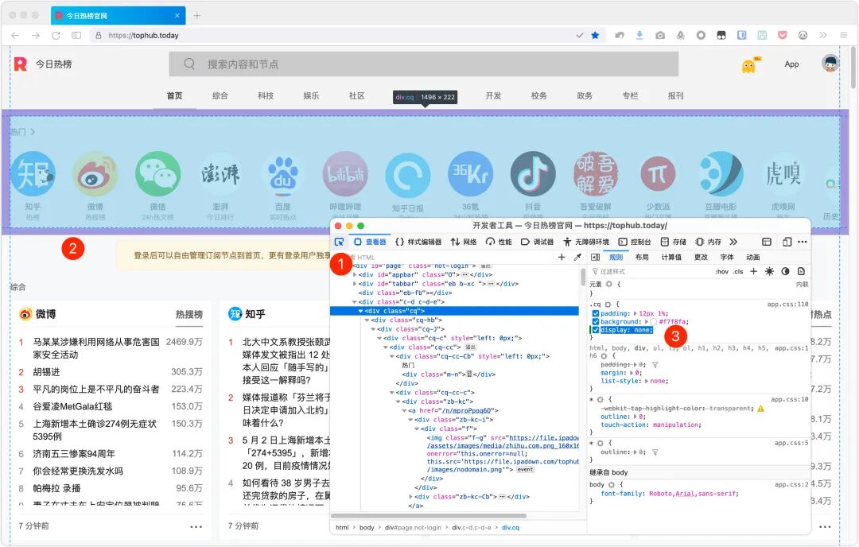Uncheck the background rule checkbox
Image resolution: width=859 pixels, height=547 pixels.
596,322
